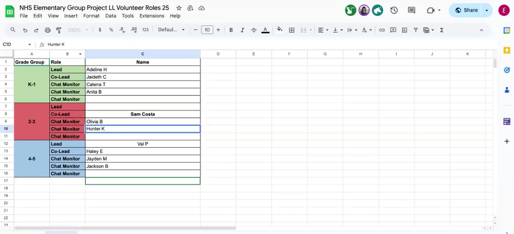Select the cell containing Adeline H

pyautogui.click(x=142, y=70)
